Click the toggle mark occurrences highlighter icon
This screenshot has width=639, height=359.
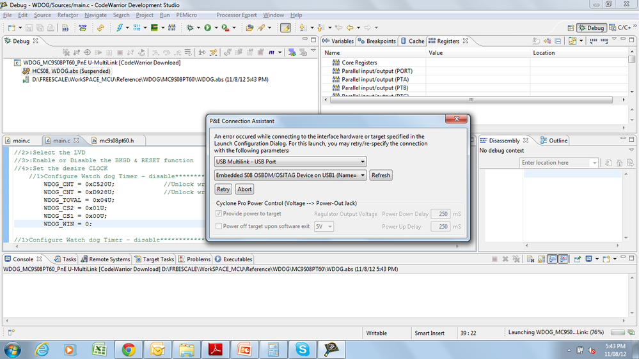285,27
